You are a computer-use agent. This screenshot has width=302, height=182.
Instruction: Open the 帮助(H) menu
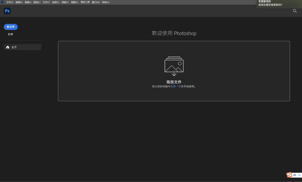pyautogui.click(x=106, y=2)
